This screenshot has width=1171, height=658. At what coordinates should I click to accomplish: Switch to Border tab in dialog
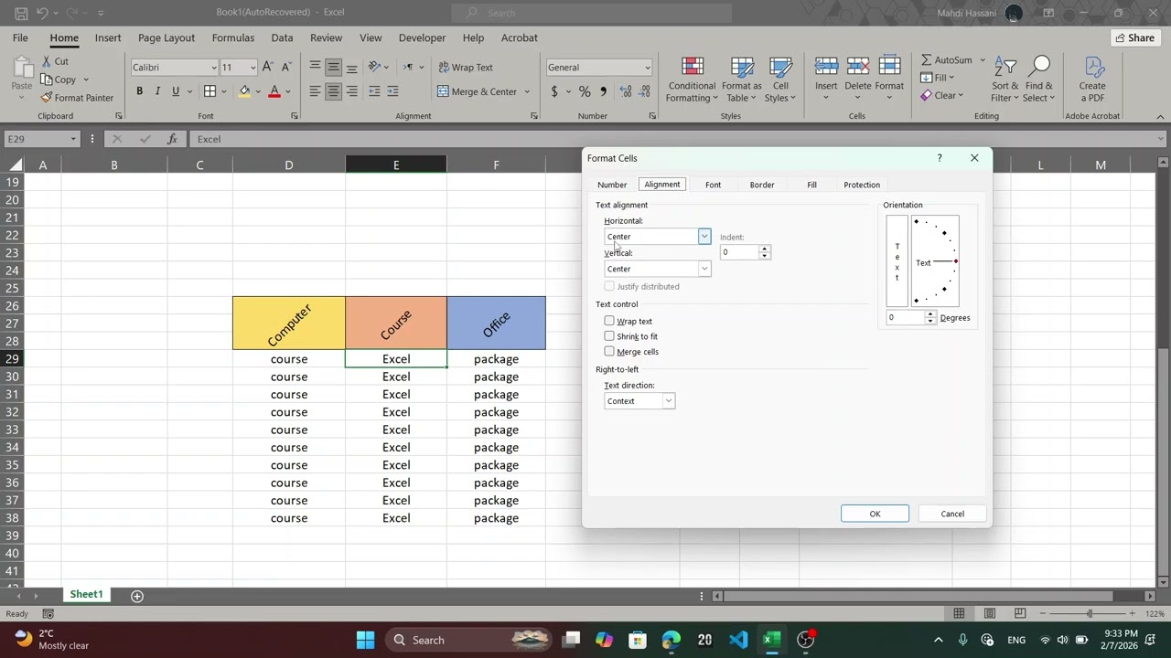tap(762, 185)
